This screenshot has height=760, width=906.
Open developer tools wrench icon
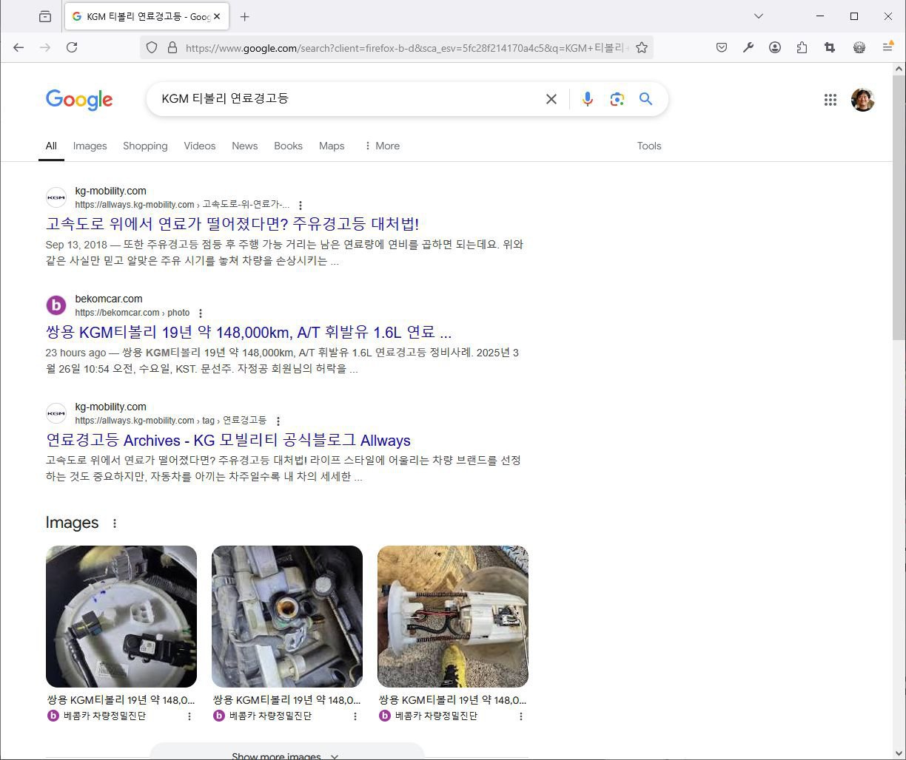coord(748,47)
